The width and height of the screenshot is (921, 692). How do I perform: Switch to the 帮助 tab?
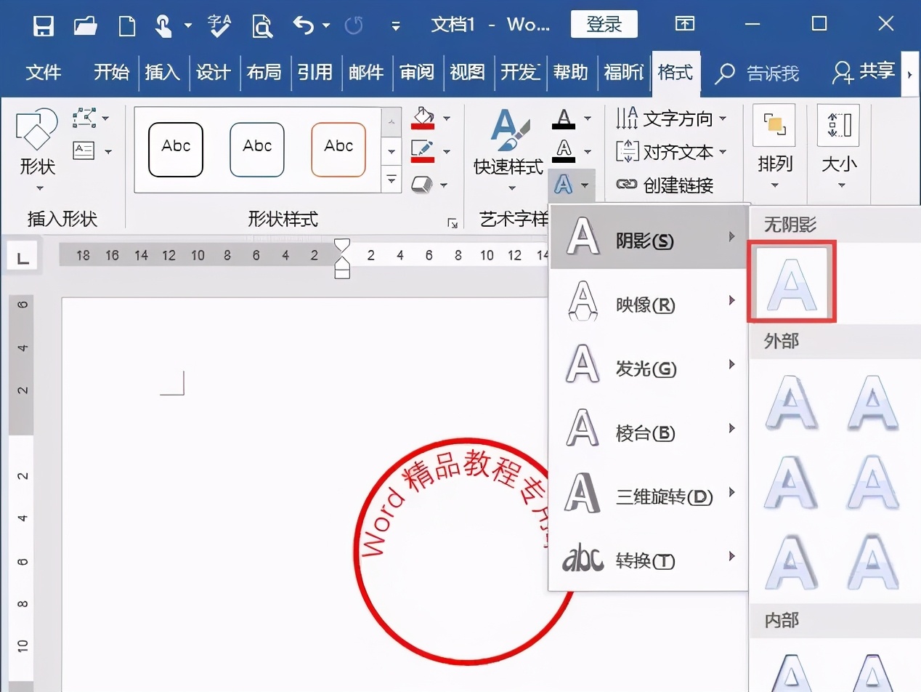(570, 73)
